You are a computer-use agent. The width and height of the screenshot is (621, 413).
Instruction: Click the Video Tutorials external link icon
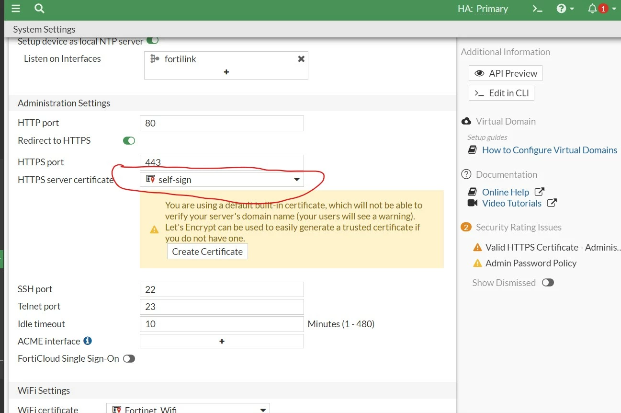[552, 203]
